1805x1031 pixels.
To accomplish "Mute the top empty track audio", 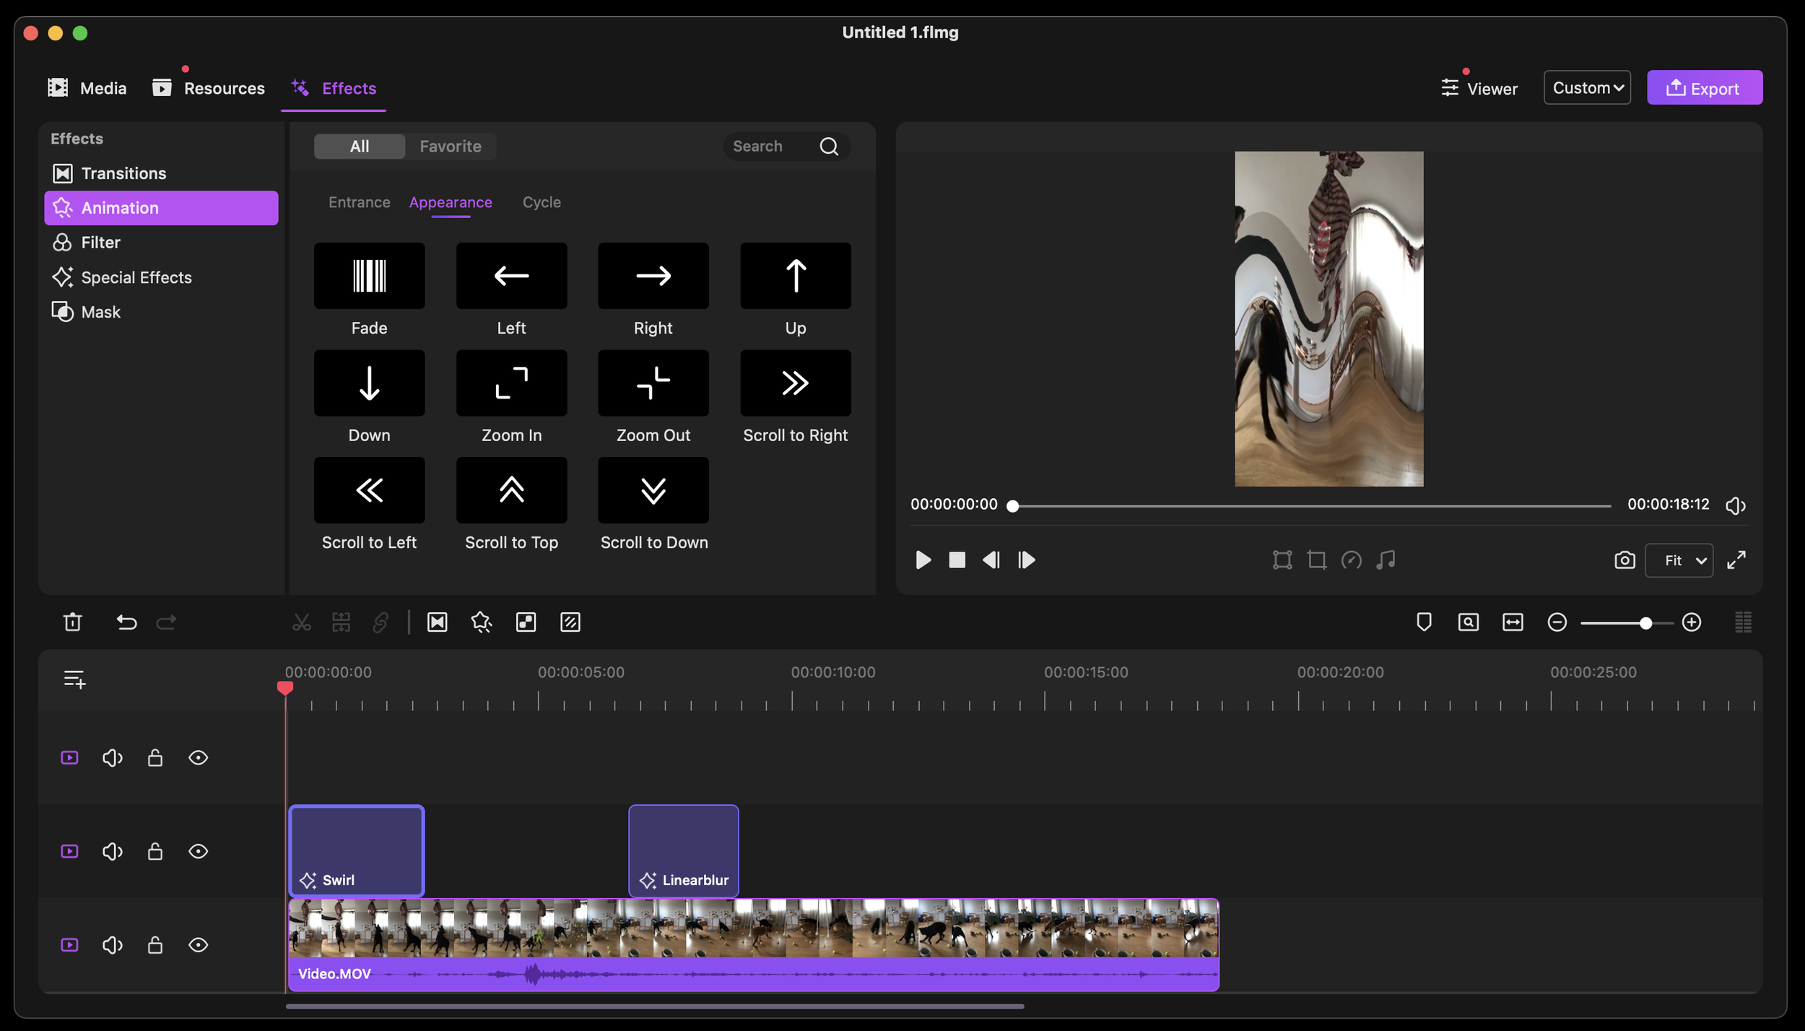I will pyautogui.click(x=112, y=757).
